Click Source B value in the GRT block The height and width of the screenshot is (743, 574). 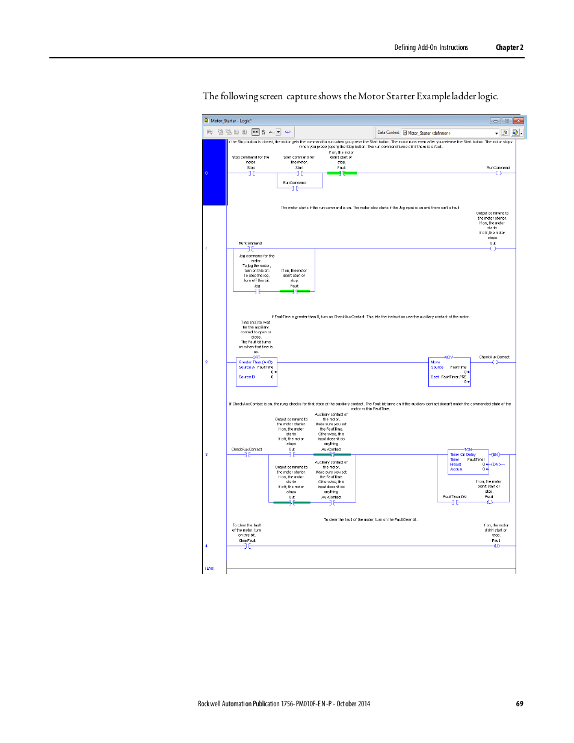[273, 377]
